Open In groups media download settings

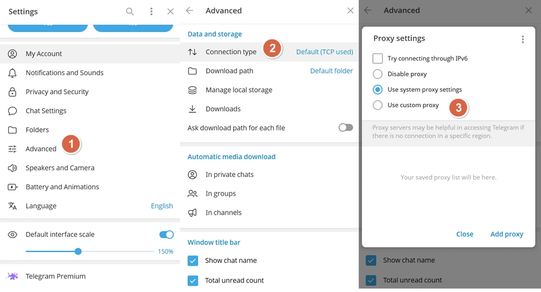(269, 194)
